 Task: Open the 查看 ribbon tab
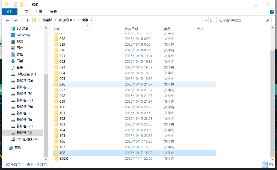click(53, 12)
